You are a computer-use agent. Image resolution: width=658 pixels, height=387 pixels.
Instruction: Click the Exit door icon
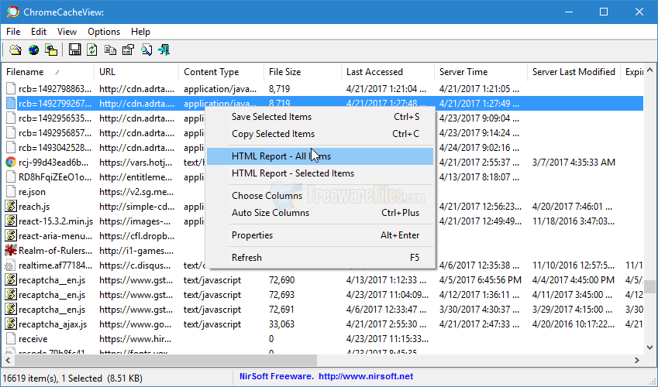click(164, 50)
